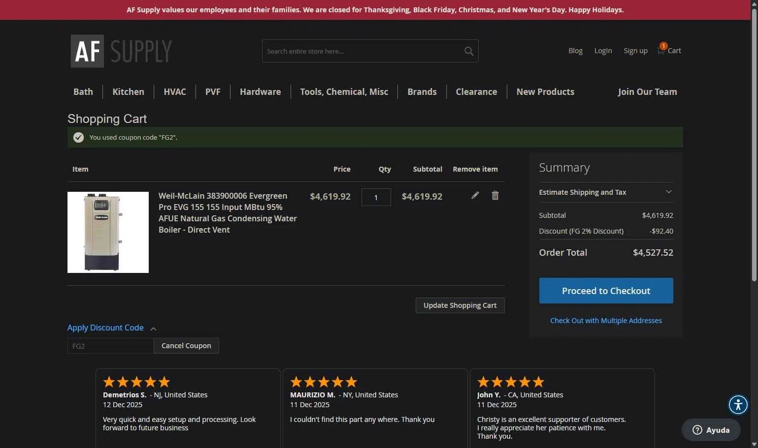The width and height of the screenshot is (758, 448).
Task: Click five-star rating on MAURIZIO review
Action: click(324, 382)
